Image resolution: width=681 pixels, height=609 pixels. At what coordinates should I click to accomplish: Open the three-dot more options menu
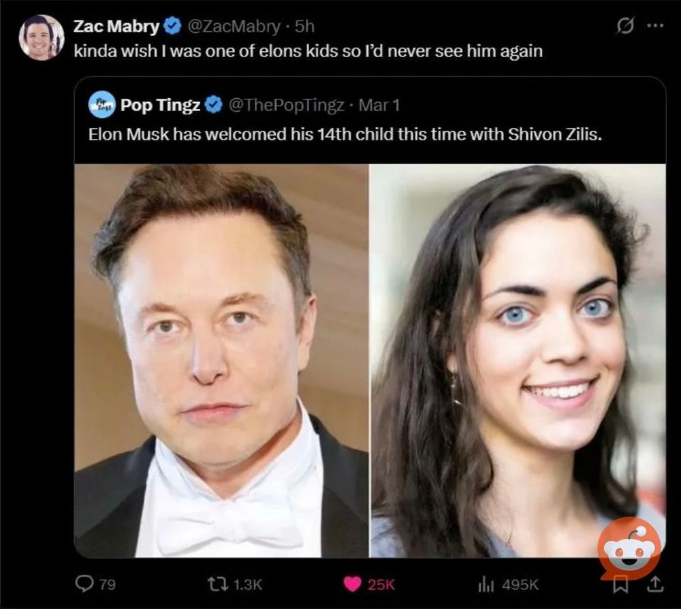tap(655, 26)
